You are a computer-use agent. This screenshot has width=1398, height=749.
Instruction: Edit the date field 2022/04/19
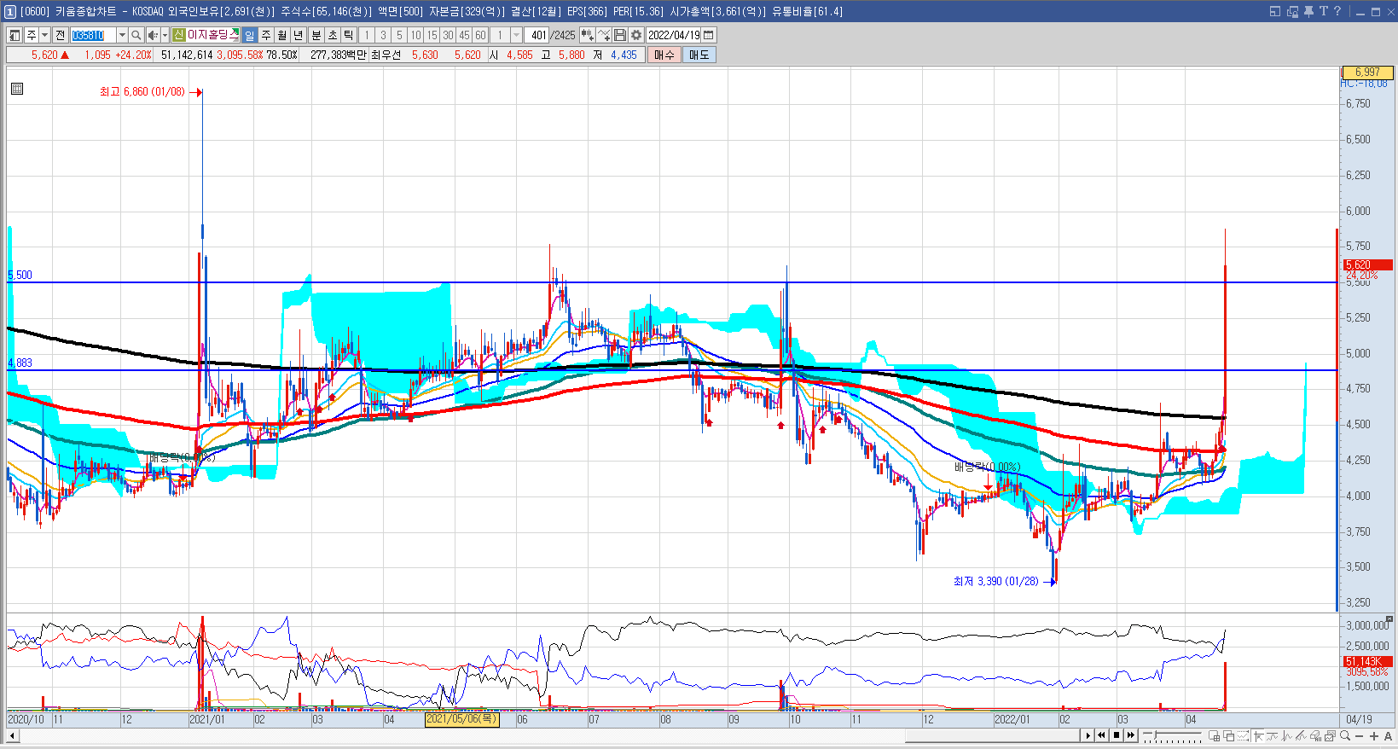[673, 35]
